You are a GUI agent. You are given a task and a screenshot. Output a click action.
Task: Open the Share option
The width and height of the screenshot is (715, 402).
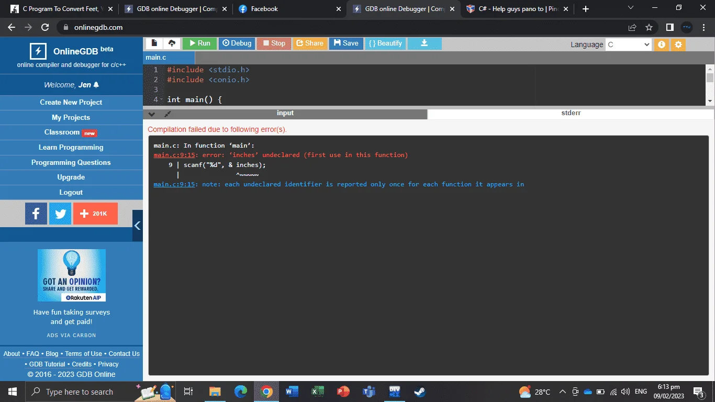coord(310,43)
